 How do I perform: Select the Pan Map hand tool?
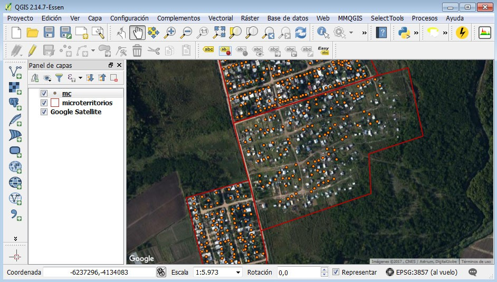tap(137, 33)
